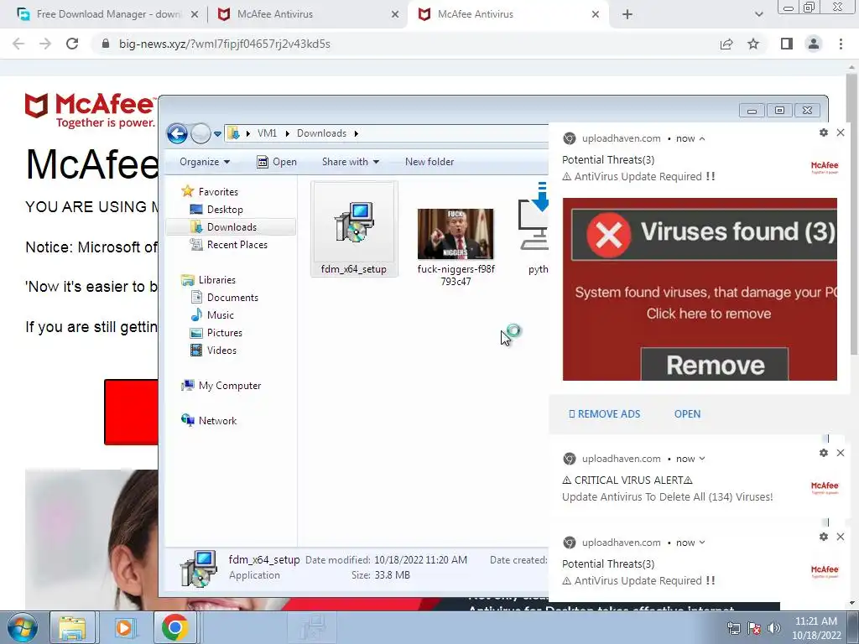This screenshot has width=859, height=644.
Task: Open Explorer recent locations dropdown arrow
Action: point(217,133)
